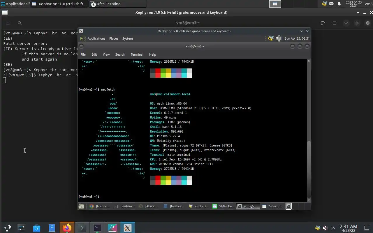The width and height of the screenshot is (373, 233).
Task: Switch to Xfce Terminal taskbar button
Action: tap(117, 4)
